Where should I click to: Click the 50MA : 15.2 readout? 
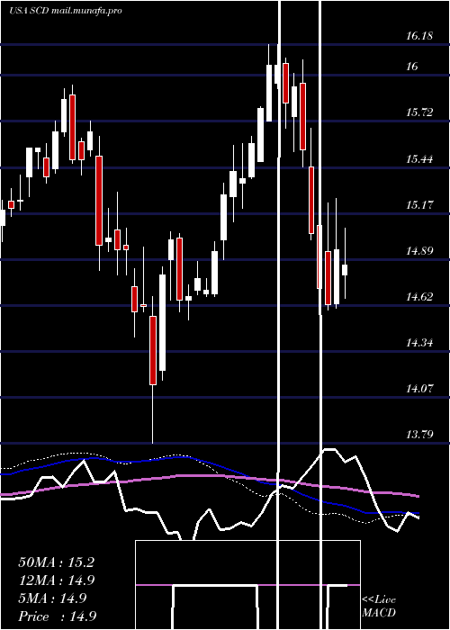tap(57, 562)
